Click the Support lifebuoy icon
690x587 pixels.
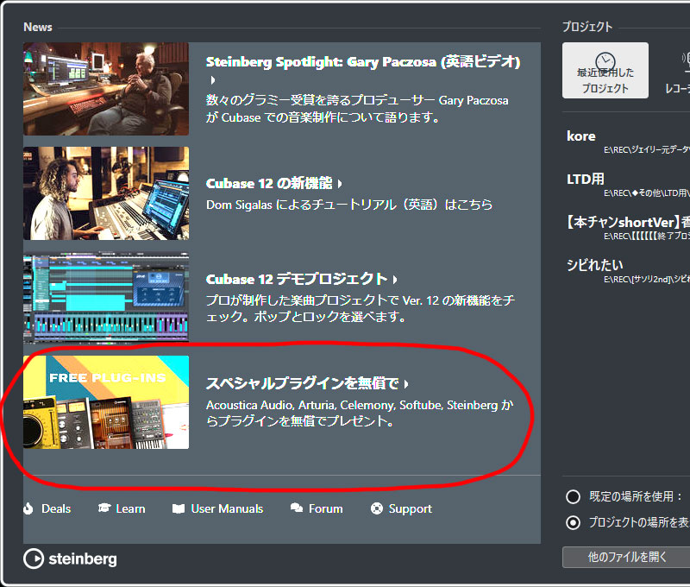coord(377,508)
